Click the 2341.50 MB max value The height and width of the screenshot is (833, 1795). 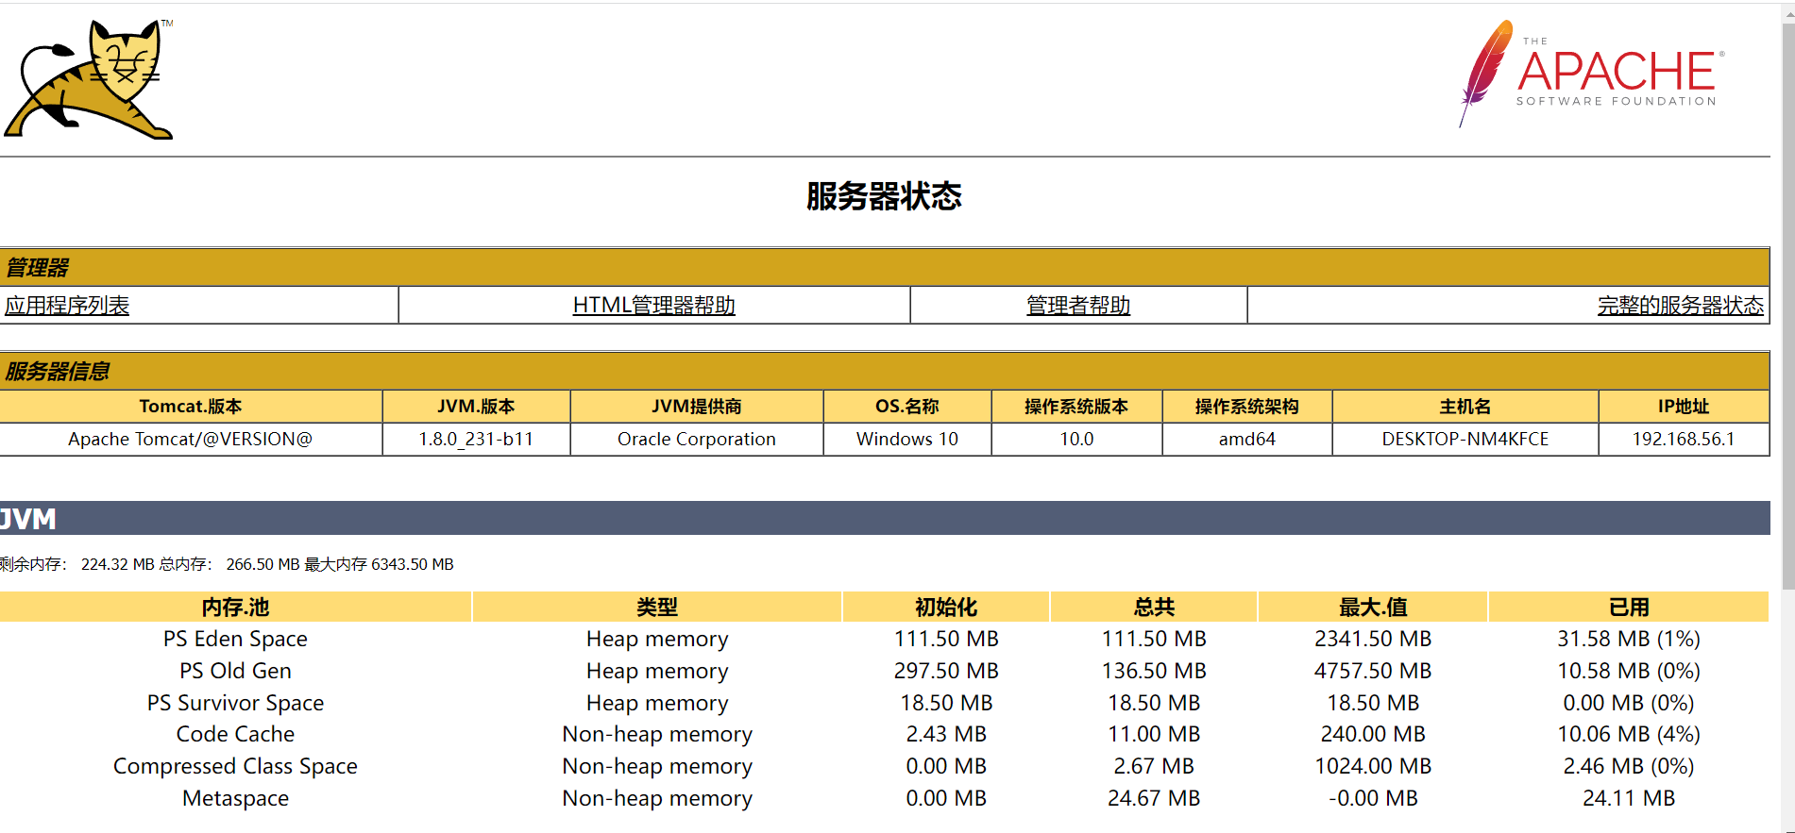tap(1373, 639)
